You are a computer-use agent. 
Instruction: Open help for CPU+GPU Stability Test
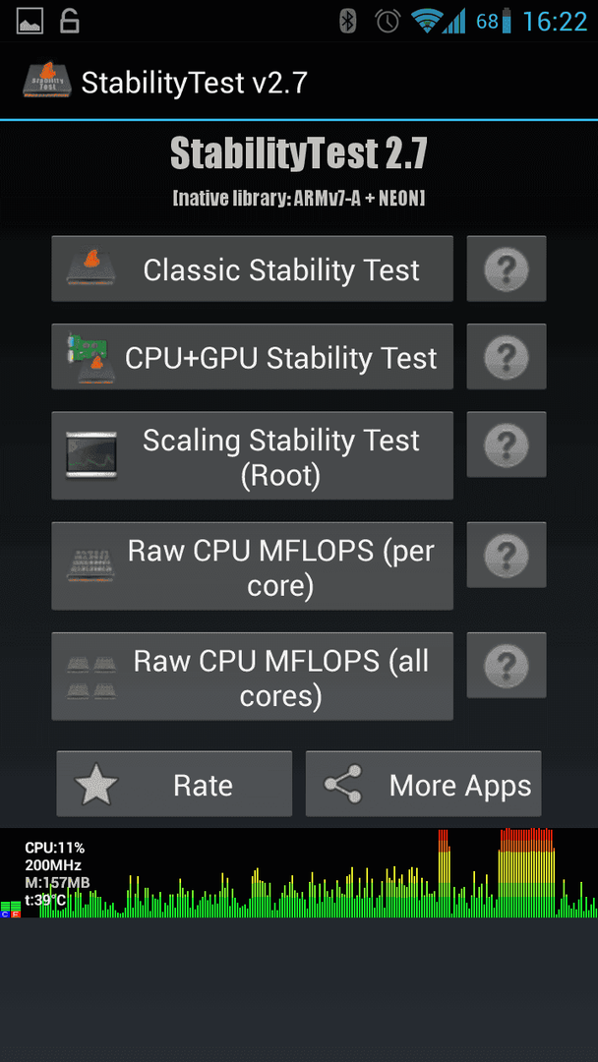(x=506, y=356)
